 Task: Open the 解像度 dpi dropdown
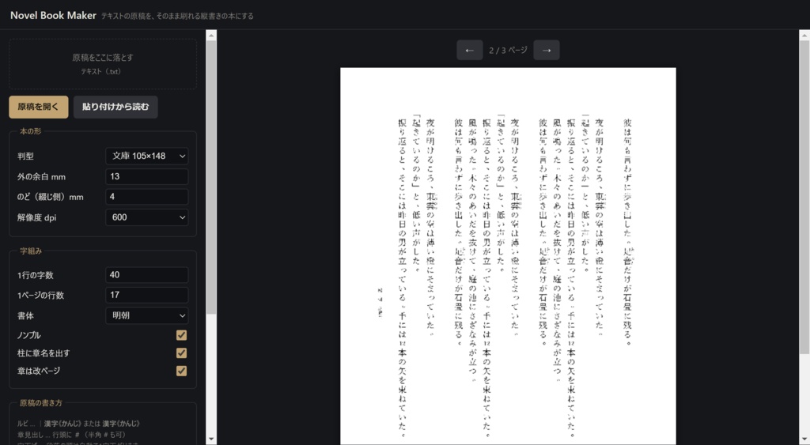point(146,217)
